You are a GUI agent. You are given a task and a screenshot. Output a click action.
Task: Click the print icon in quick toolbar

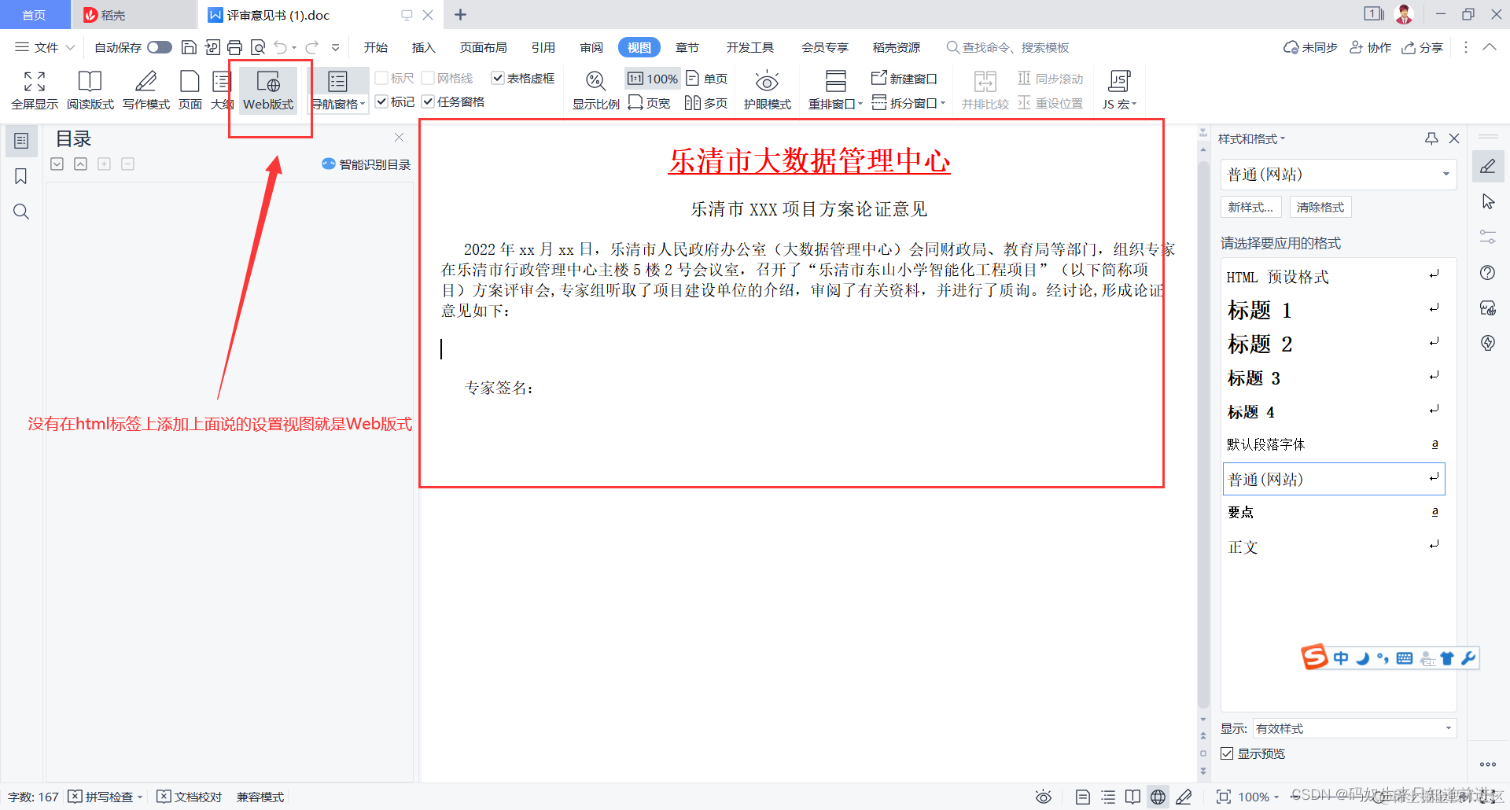click(234, 47)
